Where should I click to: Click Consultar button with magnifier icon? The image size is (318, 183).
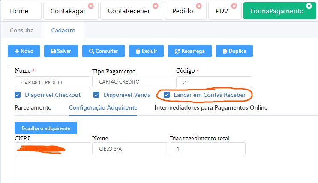[103, 51]
